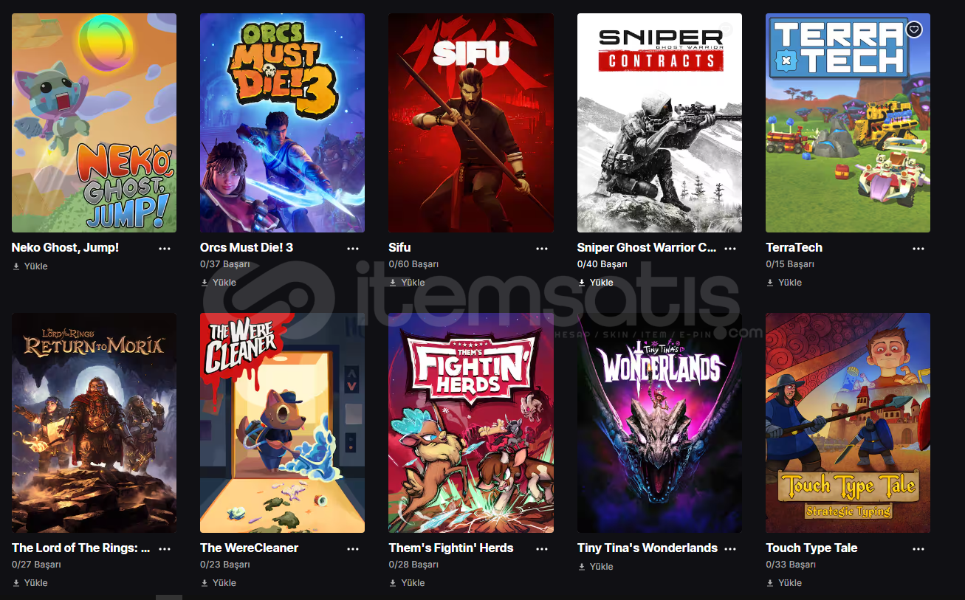Open the Touch Type Tale title link
This screenshot has height=600, width=965.
[x=811, y=548]
